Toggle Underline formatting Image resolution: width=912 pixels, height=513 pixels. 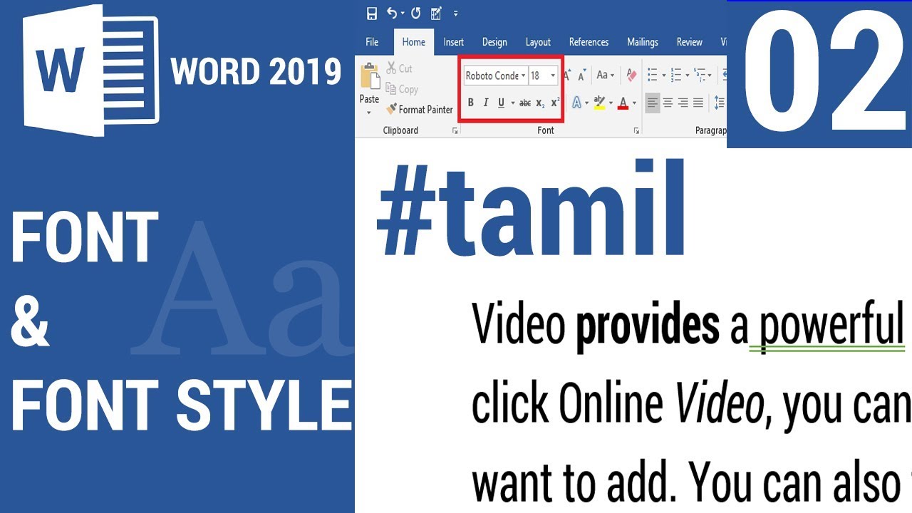coord(501,103)
